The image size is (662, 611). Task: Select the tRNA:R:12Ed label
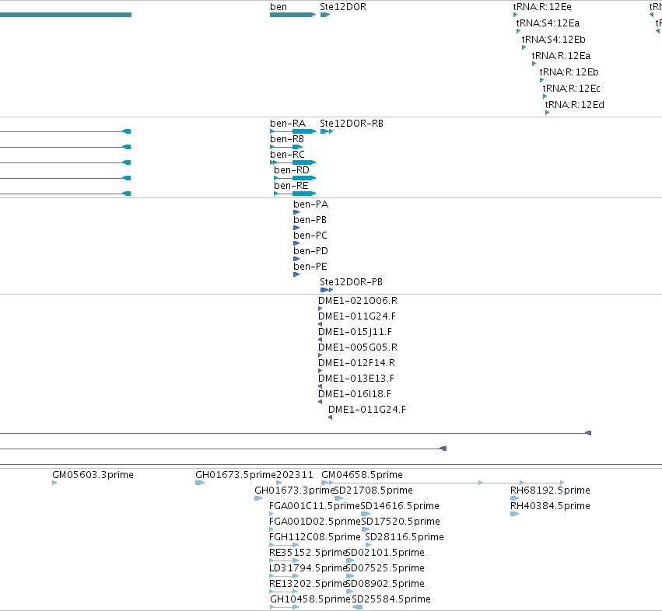pyautogui.click(x=574, y=105)
